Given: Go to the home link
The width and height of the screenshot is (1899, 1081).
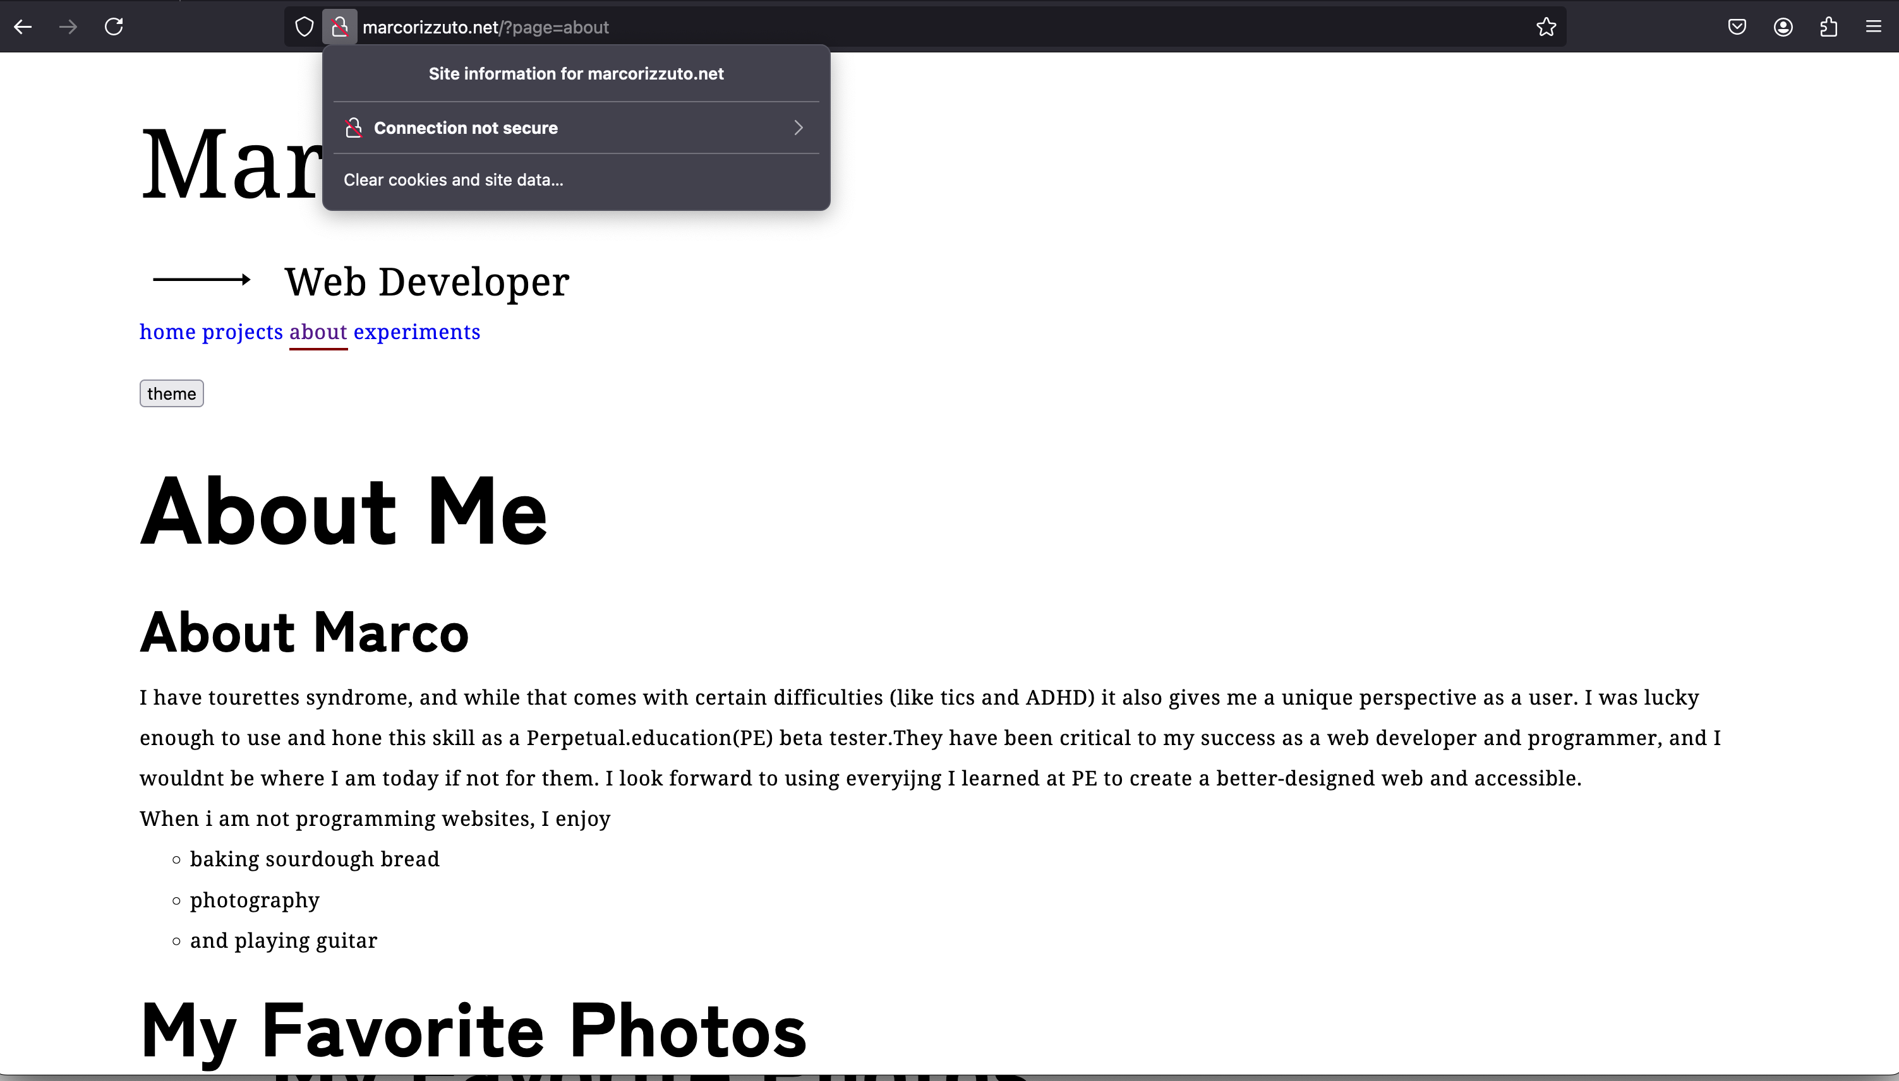Looking at the screenshot, I should (x=168, y=332).
